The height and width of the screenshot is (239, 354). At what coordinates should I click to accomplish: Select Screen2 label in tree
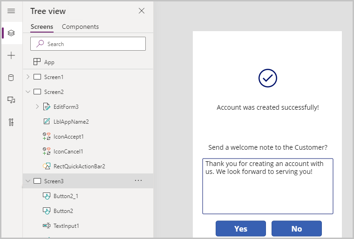(54, 92)
